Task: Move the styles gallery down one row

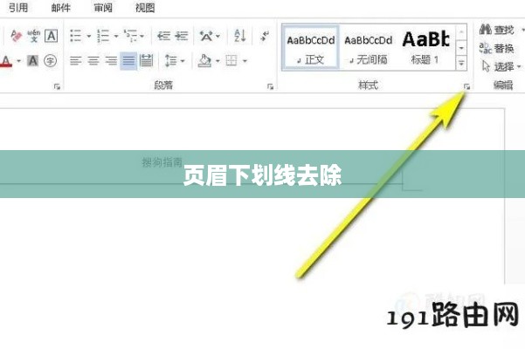Action: [461, 48]
